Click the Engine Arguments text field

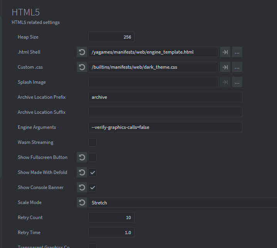pos(165,127)
